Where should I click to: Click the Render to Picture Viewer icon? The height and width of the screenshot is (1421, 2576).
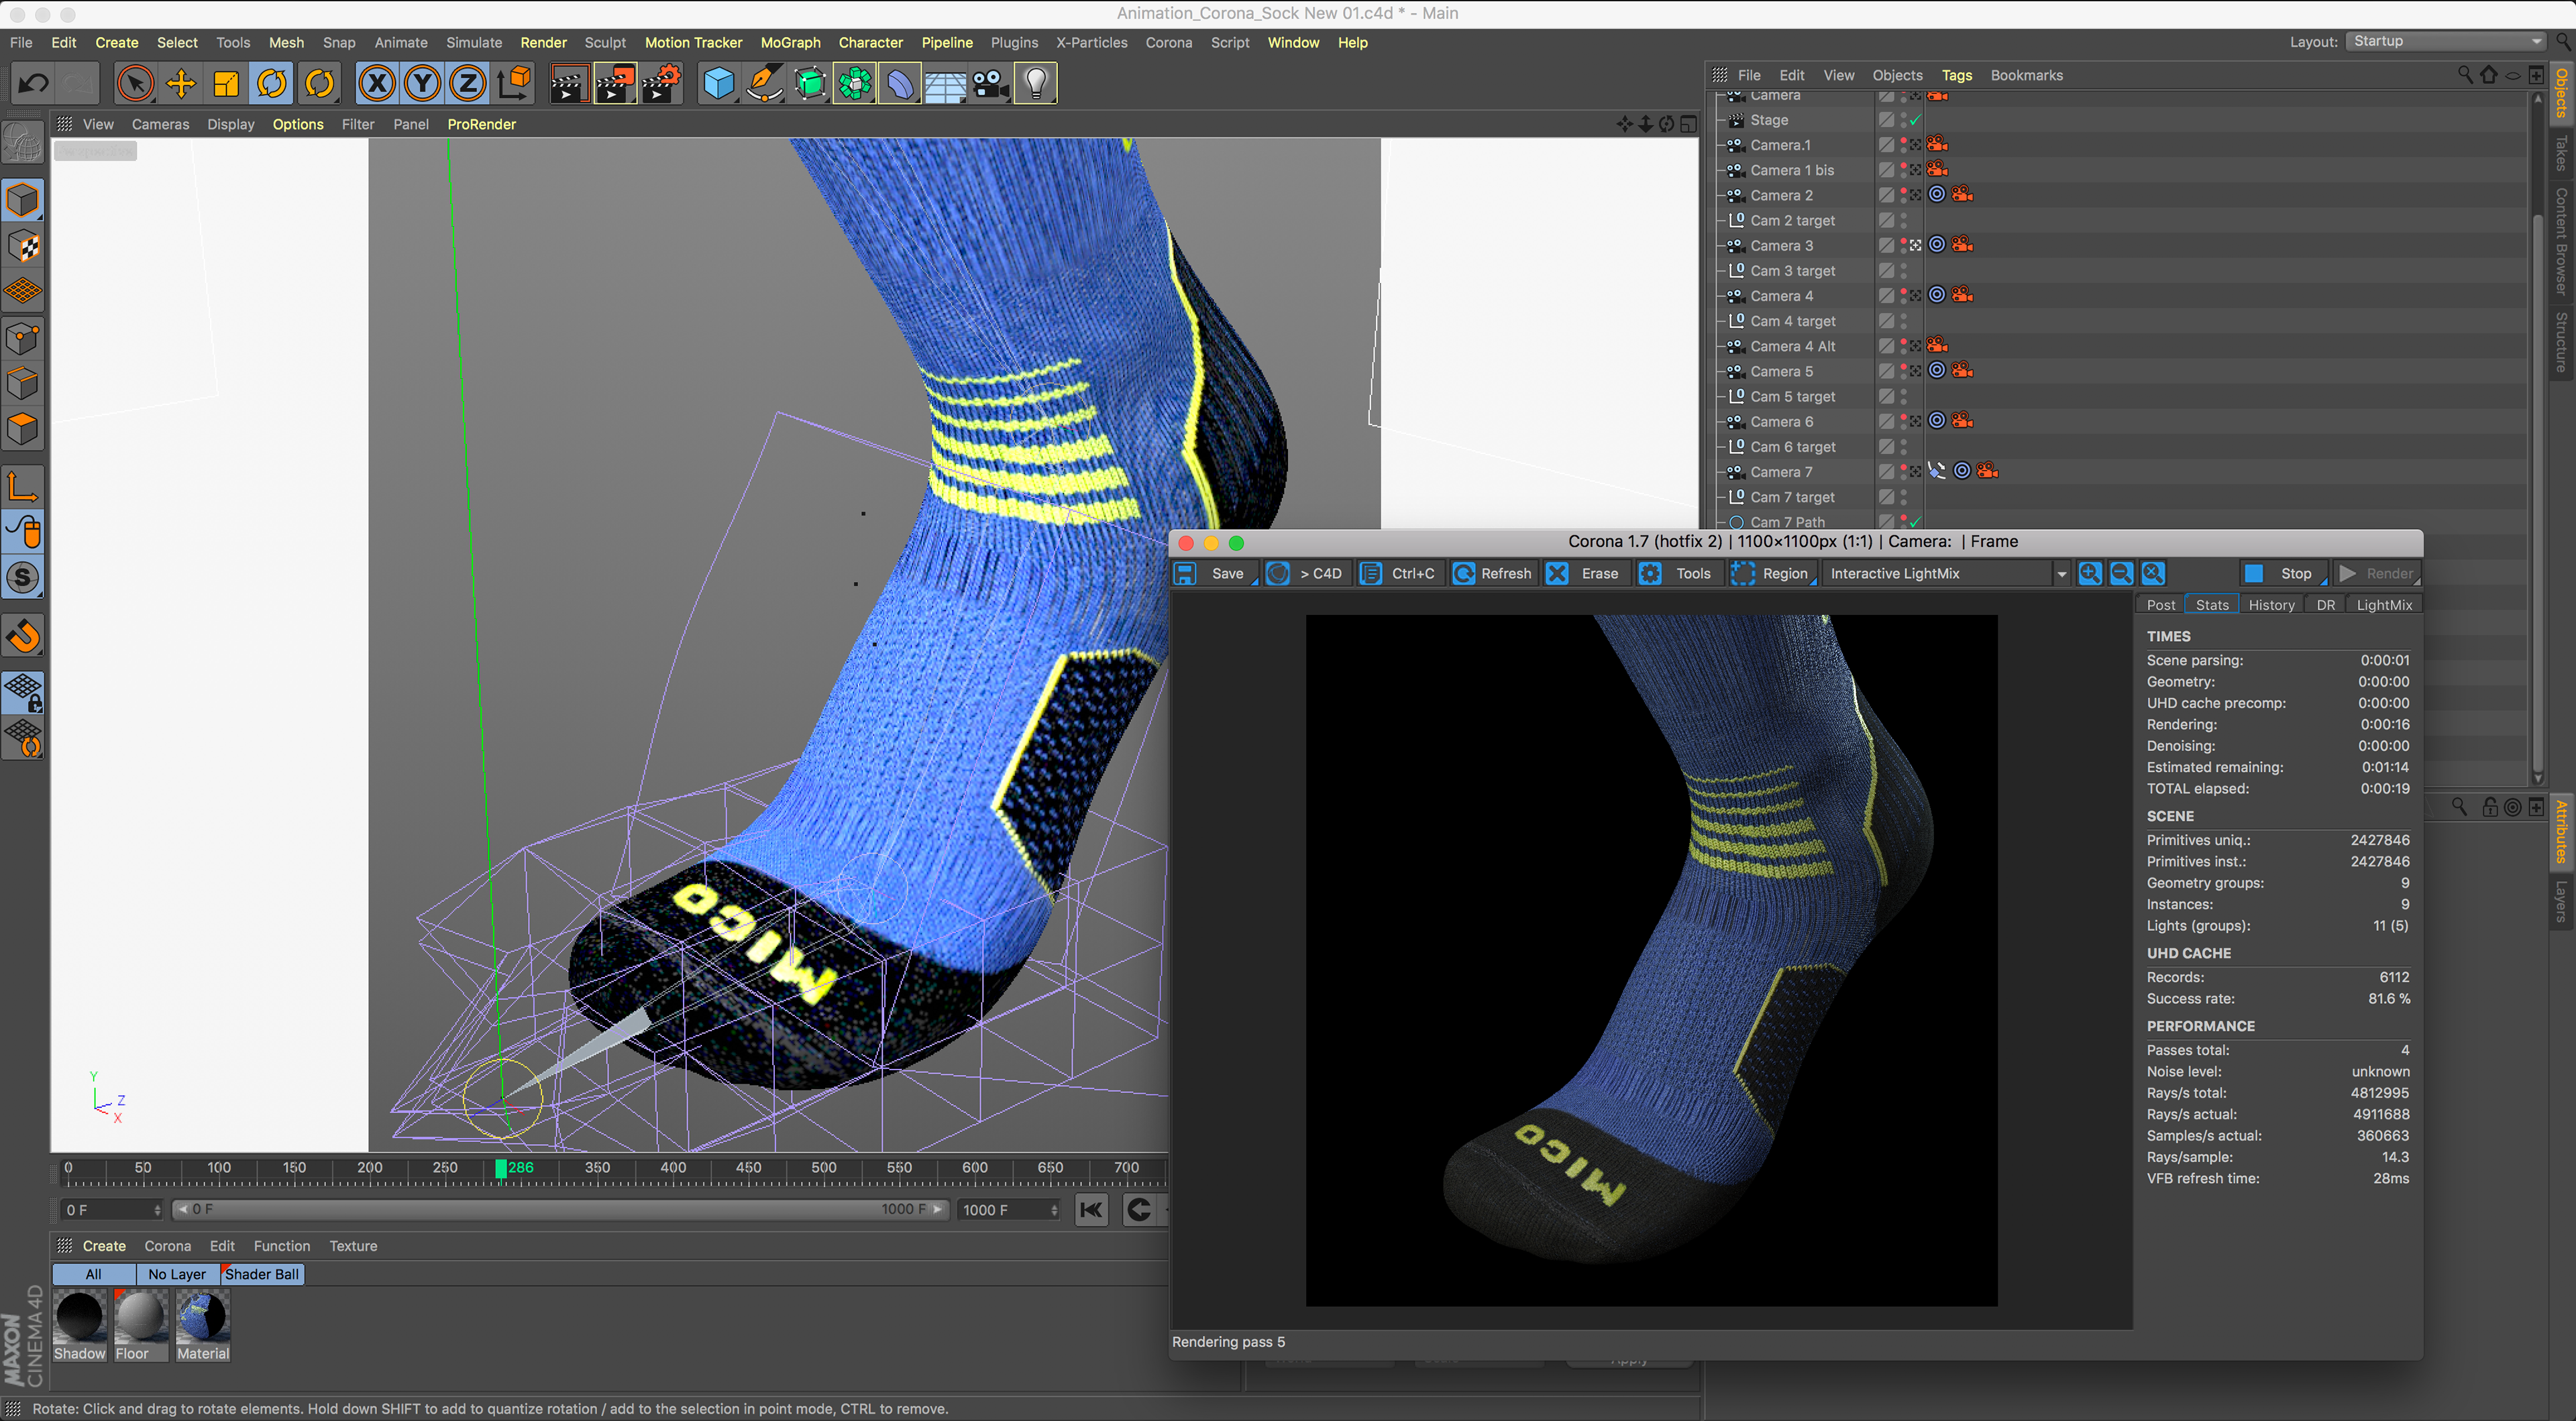pyautogui.click(x=614, y=84)
